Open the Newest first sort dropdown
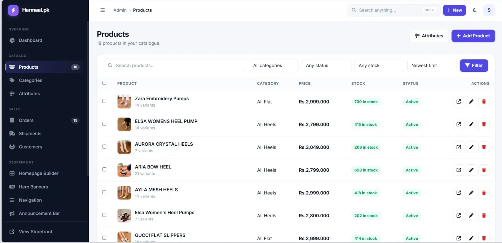Screen dimensions: 502x243 (x=432, y=66)
